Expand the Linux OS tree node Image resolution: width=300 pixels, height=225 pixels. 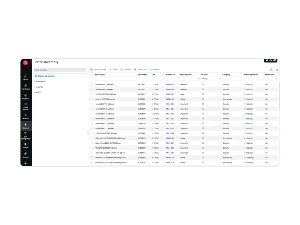(35, 87)
